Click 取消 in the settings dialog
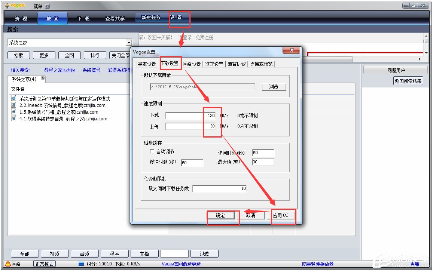Image resolution: width=433 pixels, height=271 pixels. pyautogui.click(x=250, y=215)
